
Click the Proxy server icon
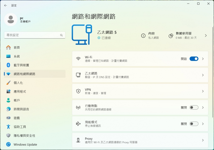[78, 140]
